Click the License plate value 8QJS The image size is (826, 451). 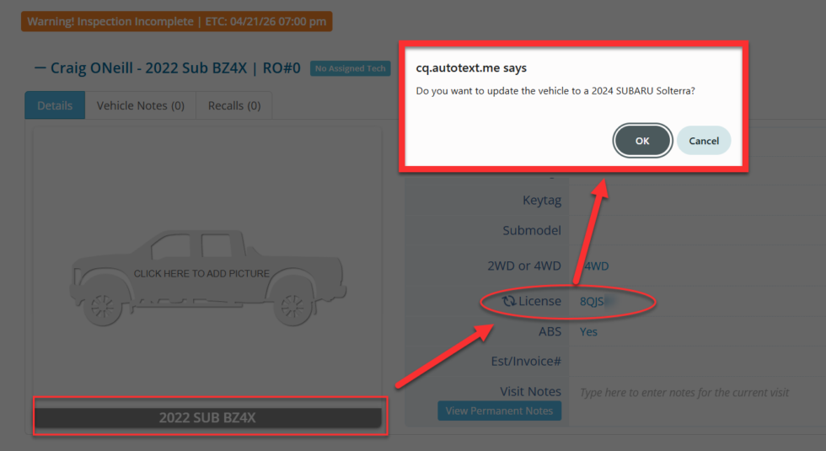click(592, 302)
